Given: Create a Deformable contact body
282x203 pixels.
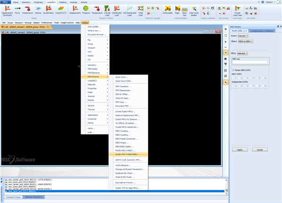Looking at the screenshot, I should (167, 10).
